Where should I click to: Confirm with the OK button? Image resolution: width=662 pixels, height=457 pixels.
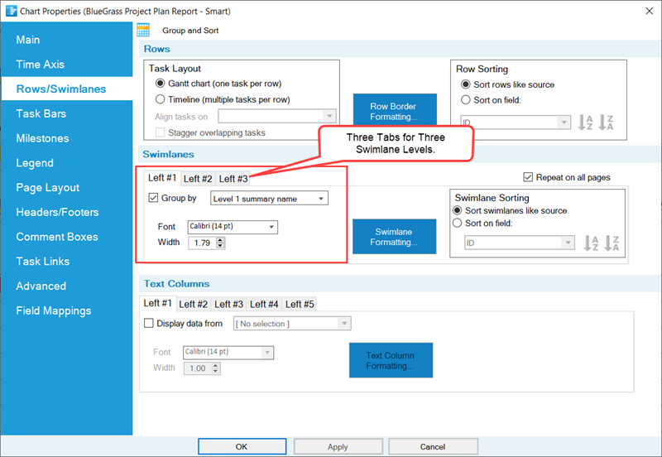[242, 446]
